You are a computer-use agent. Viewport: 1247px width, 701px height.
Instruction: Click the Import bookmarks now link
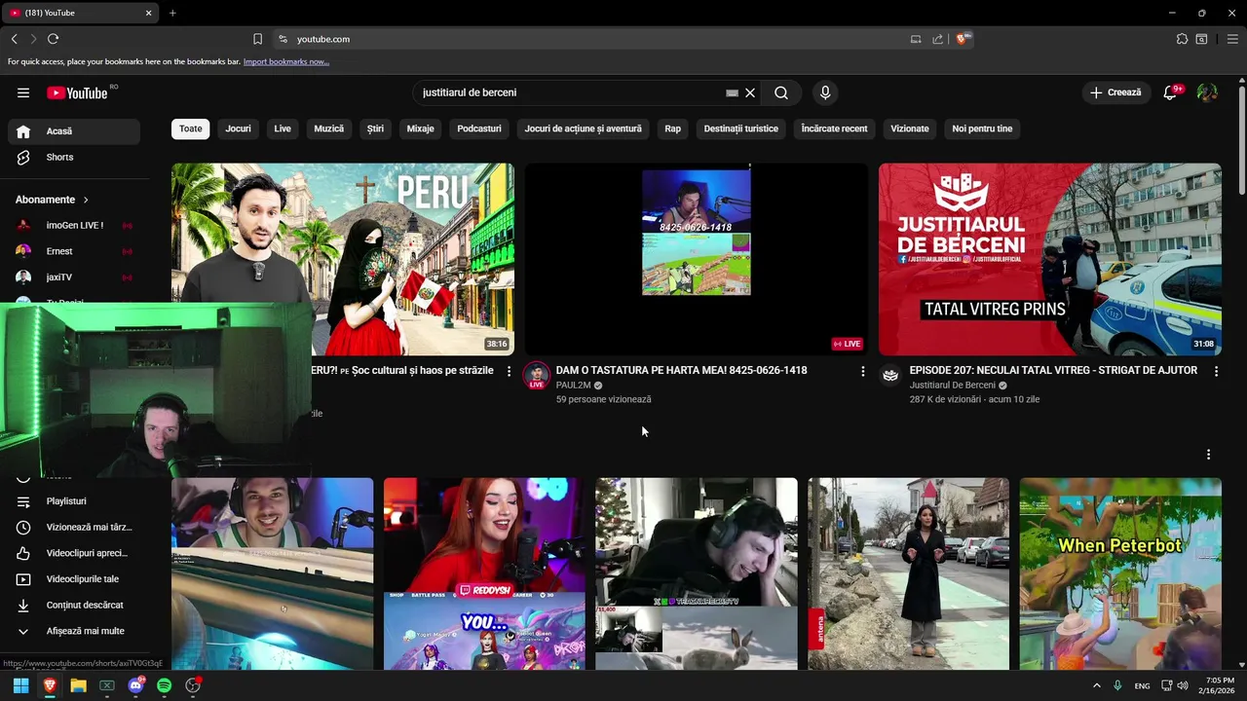click(x=285, y=61)
